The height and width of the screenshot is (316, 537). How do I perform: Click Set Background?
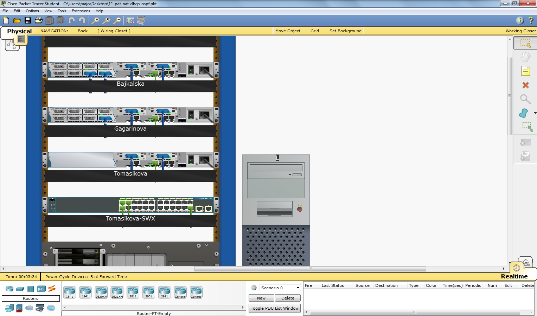(345, 31)
